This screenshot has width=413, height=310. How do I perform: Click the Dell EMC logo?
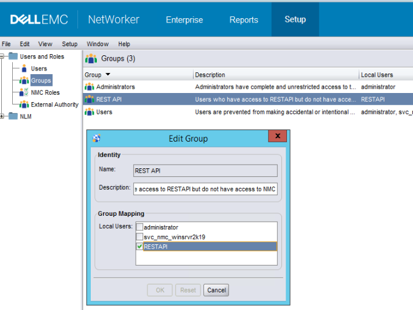(39, 19)
